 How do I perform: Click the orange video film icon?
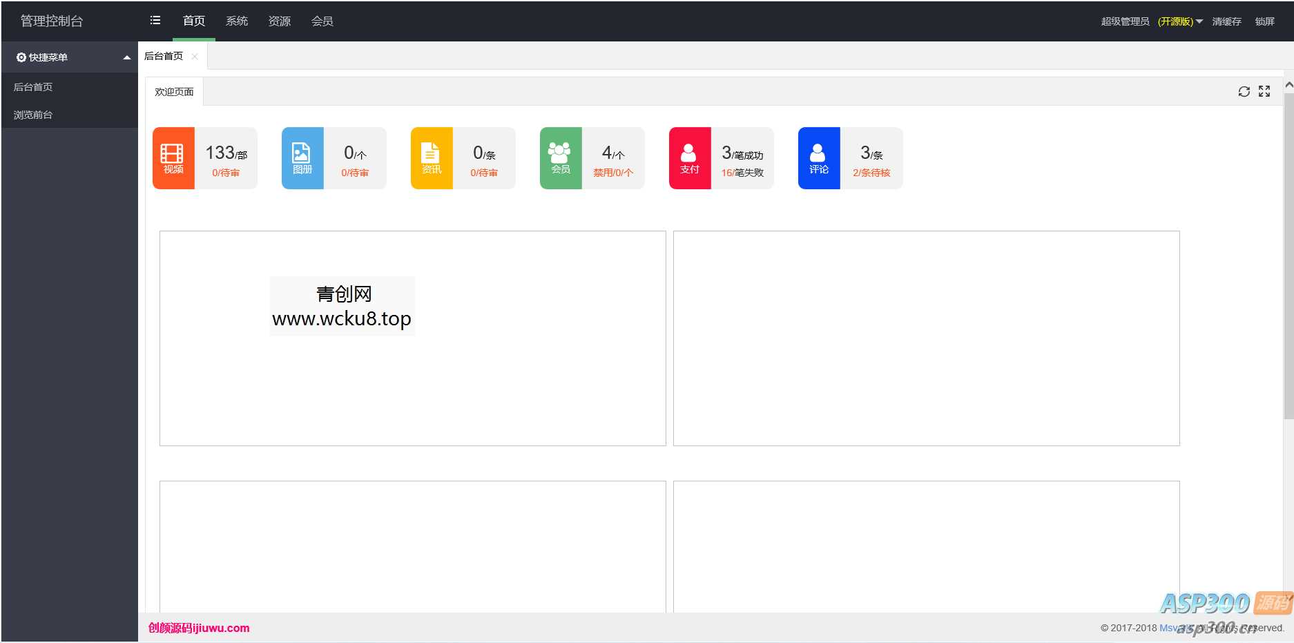click(x=173, y=157)
